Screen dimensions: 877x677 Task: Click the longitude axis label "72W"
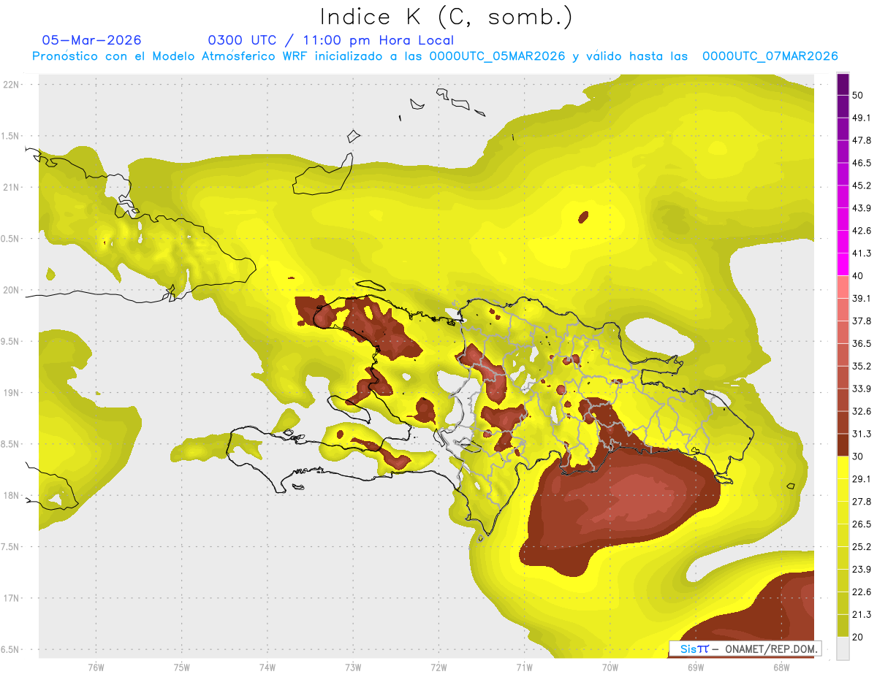coord(438,667)
